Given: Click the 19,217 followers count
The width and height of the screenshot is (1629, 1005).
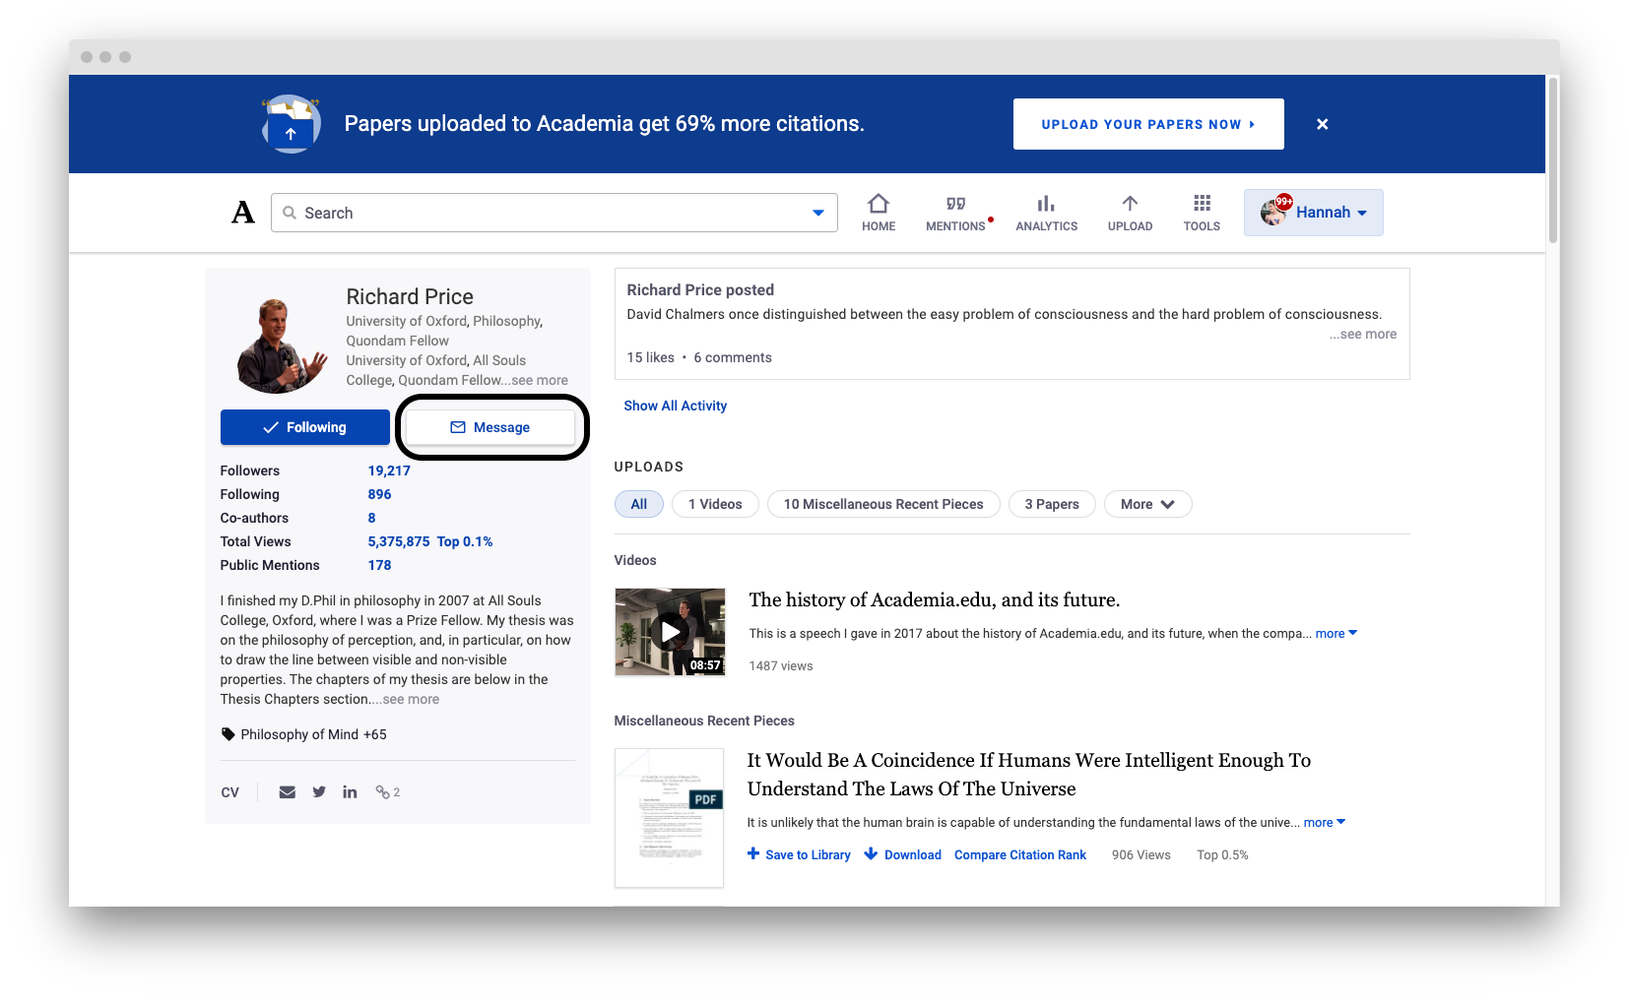Looking at the screenshot, I should (x=389, y=471).
